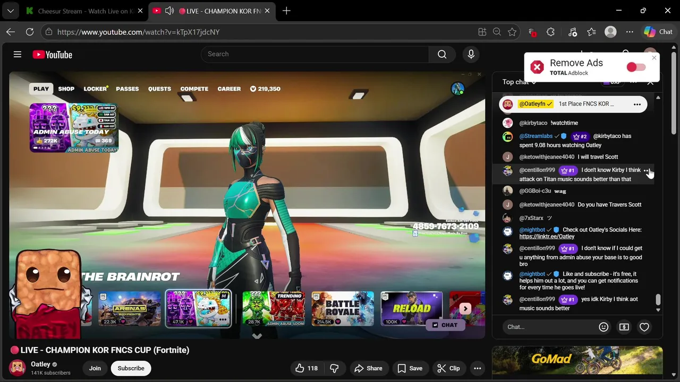Open Oatley channel avatar under the video

[x=18, y=368]
